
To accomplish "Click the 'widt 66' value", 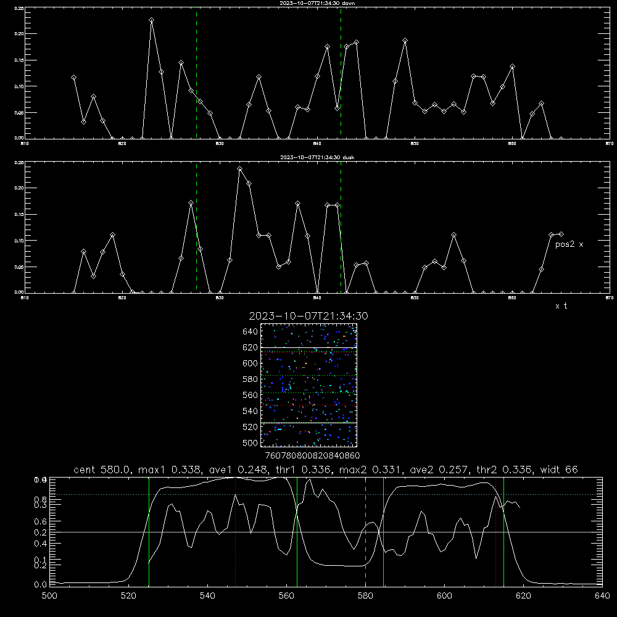I will (x=559, y=470).
